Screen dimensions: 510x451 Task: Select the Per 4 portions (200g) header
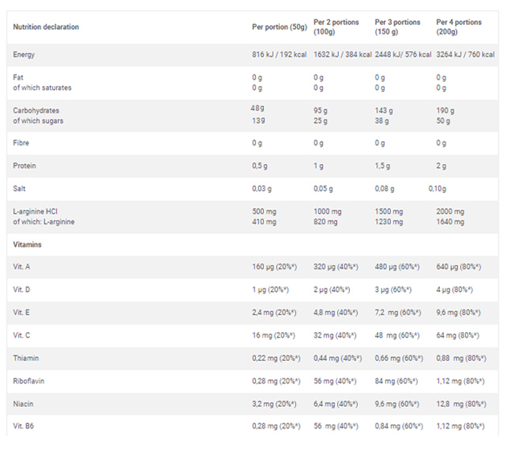click(x=459, y=27)
